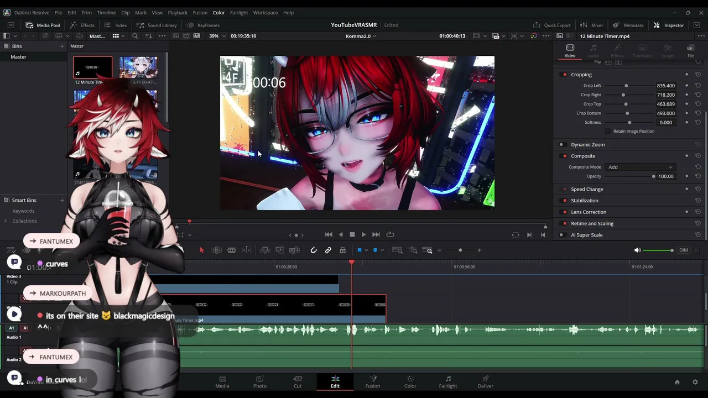Zoom in timeline with plus button
The image size is (708, 398).
[479, 250]
